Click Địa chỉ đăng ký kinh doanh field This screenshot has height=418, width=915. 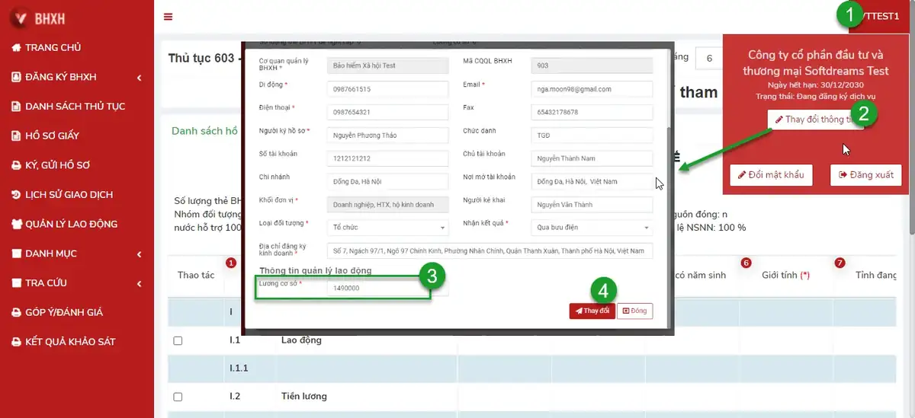[490, 250]
